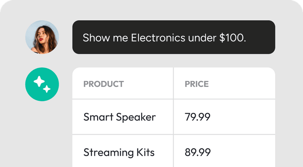Viewport: 303px width, 167px height.
Task: Click the row divider below Smart Speaker
Action: coord(123,134)
